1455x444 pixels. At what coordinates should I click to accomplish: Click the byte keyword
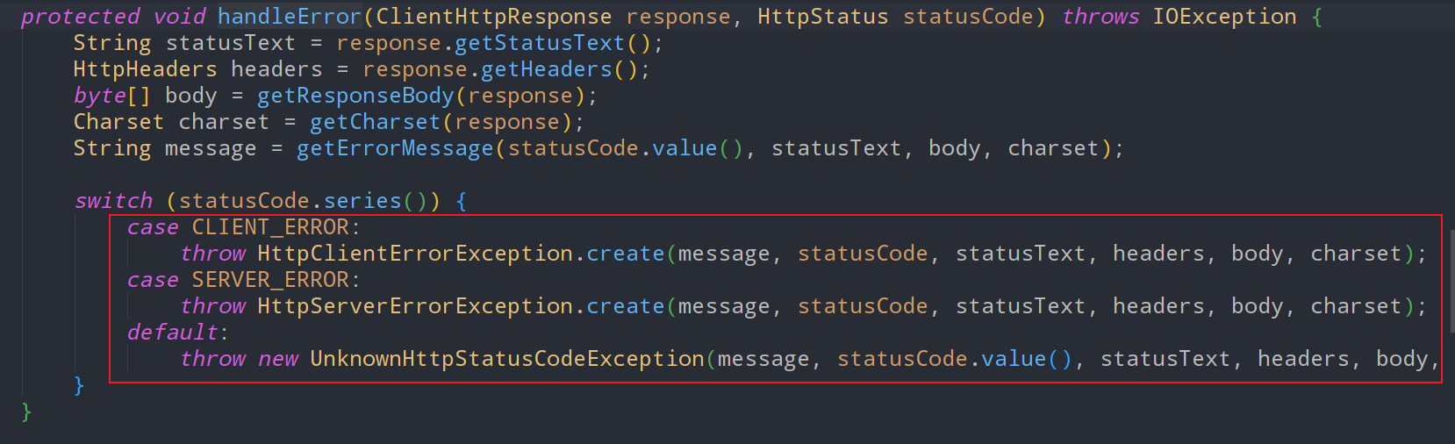pyautogui.click(x=100, y=96)
